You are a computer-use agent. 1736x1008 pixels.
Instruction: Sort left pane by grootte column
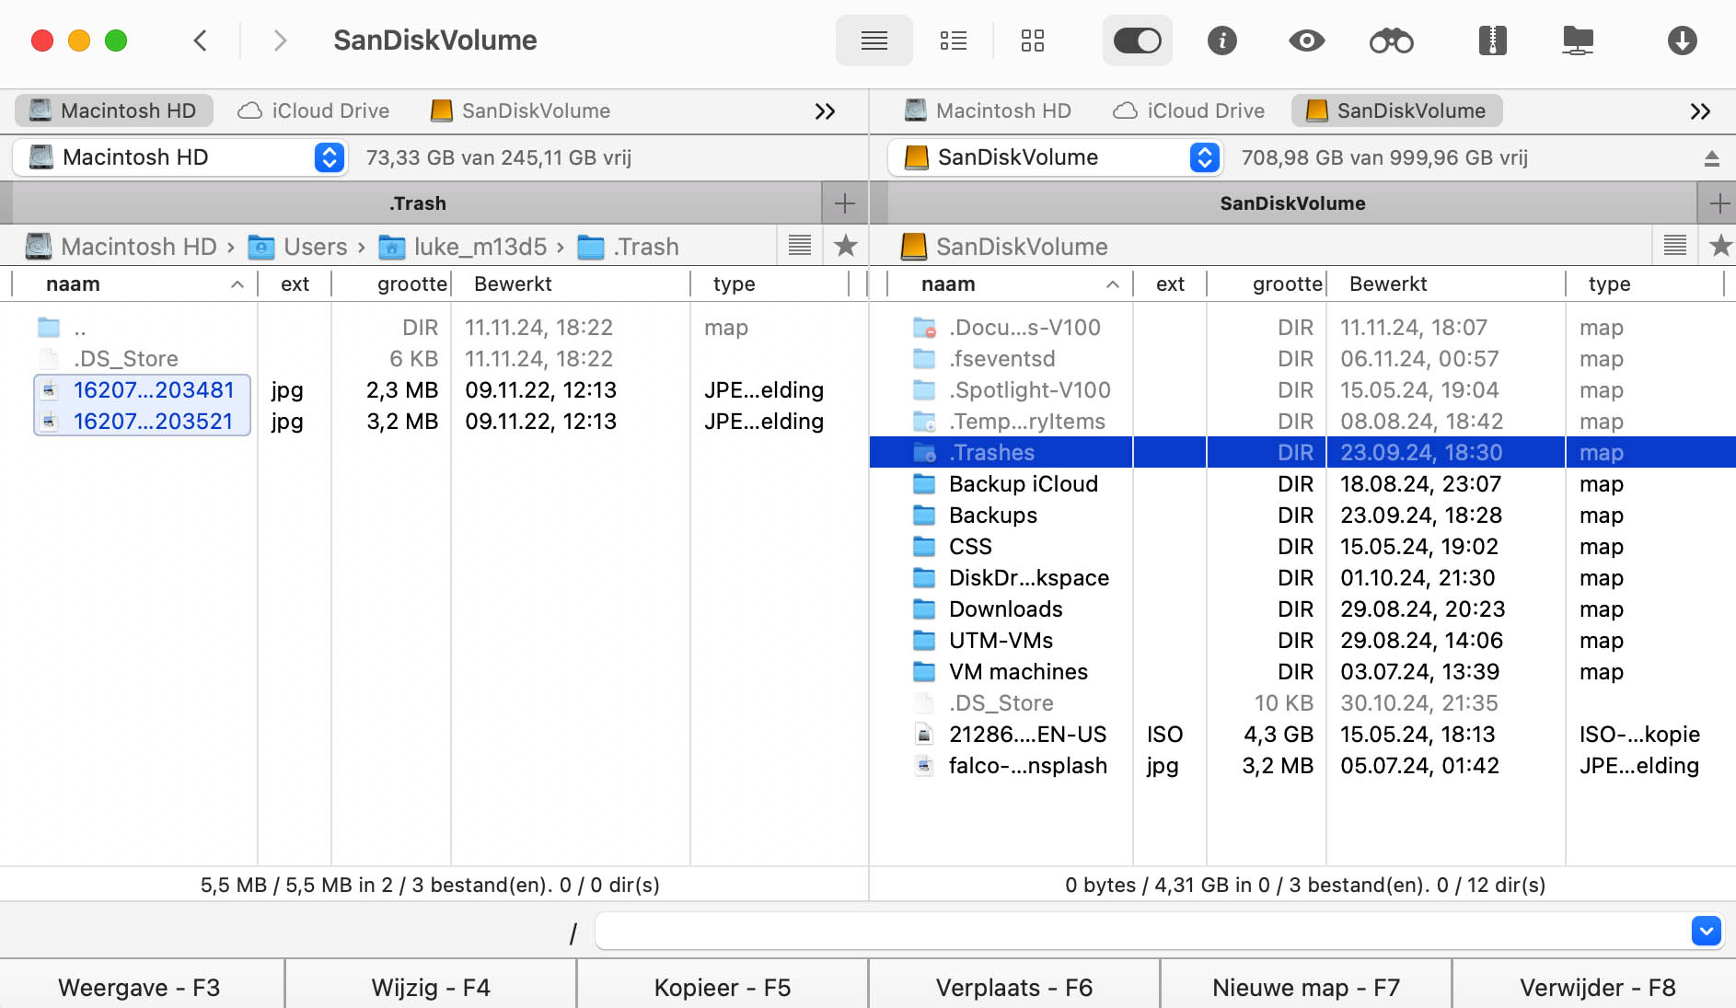pyautogui.click(x=391, y=284)
